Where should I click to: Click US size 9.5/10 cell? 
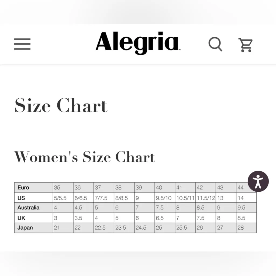coord(164,198)
